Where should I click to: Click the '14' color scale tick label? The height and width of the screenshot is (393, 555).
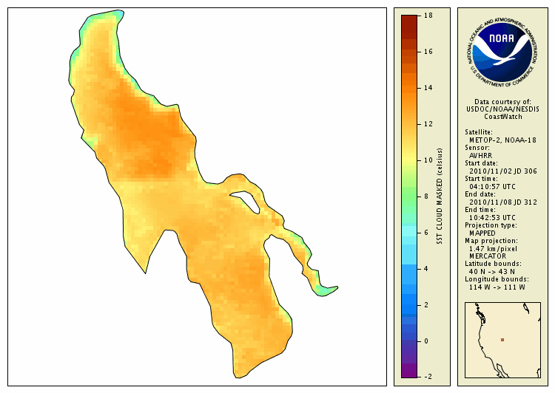pos(428,88)
